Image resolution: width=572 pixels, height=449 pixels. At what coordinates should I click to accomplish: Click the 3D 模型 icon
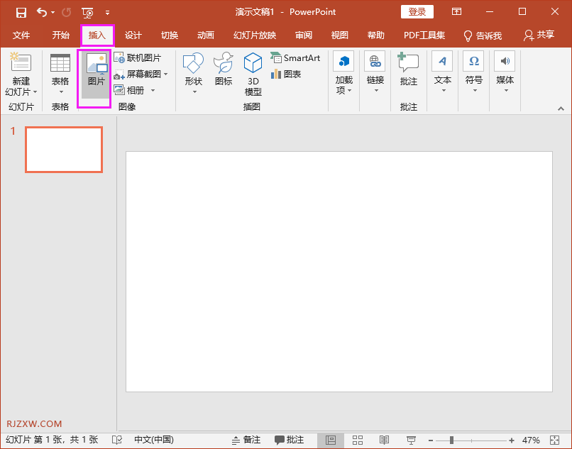pos(253,74)
